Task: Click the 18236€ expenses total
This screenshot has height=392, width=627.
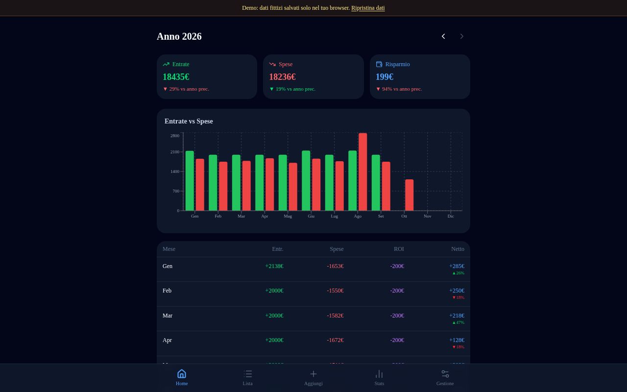Action: pyautogui.click(x=282, y=77)
